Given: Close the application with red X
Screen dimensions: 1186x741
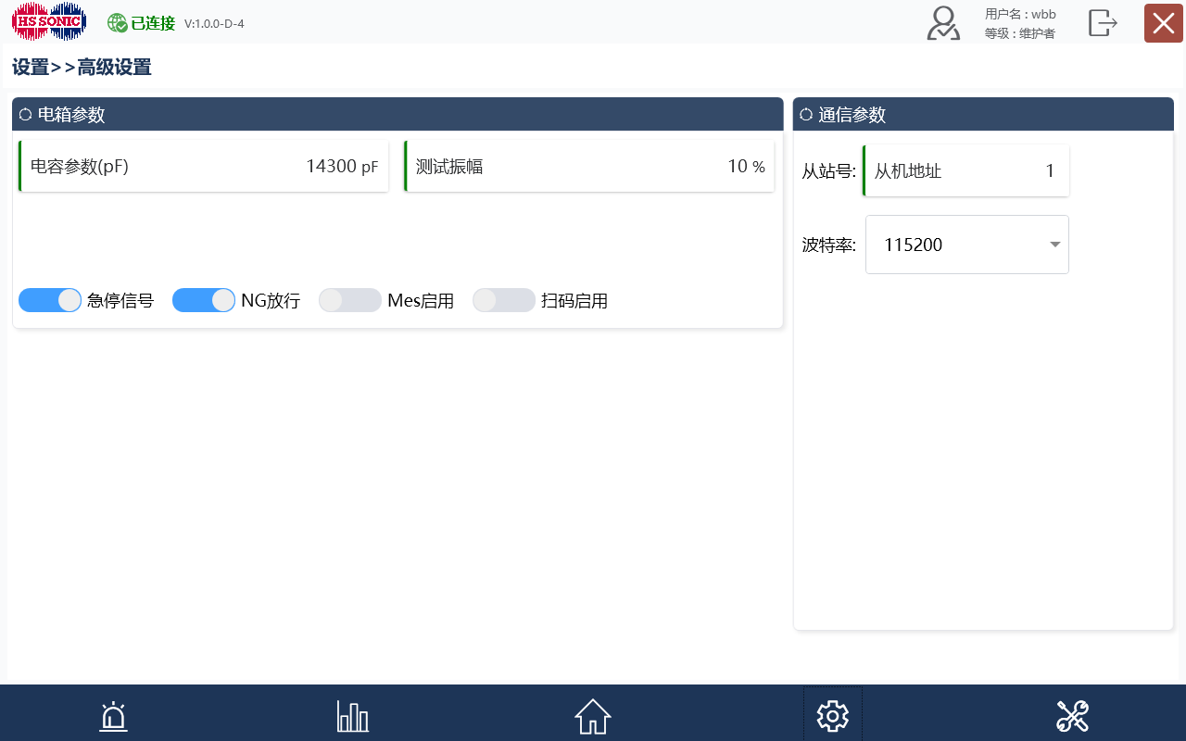Looking at the screenshot, I should 1163,23.
